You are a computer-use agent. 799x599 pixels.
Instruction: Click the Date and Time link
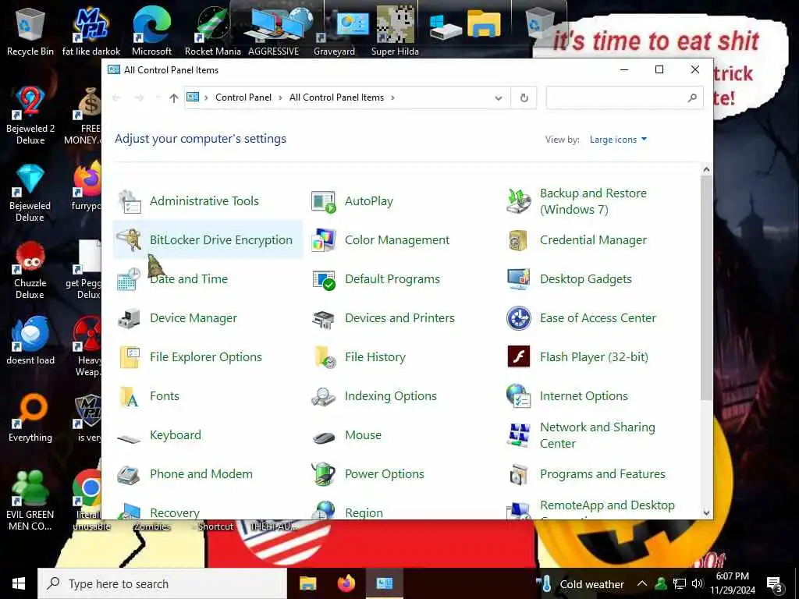[189, 279]
